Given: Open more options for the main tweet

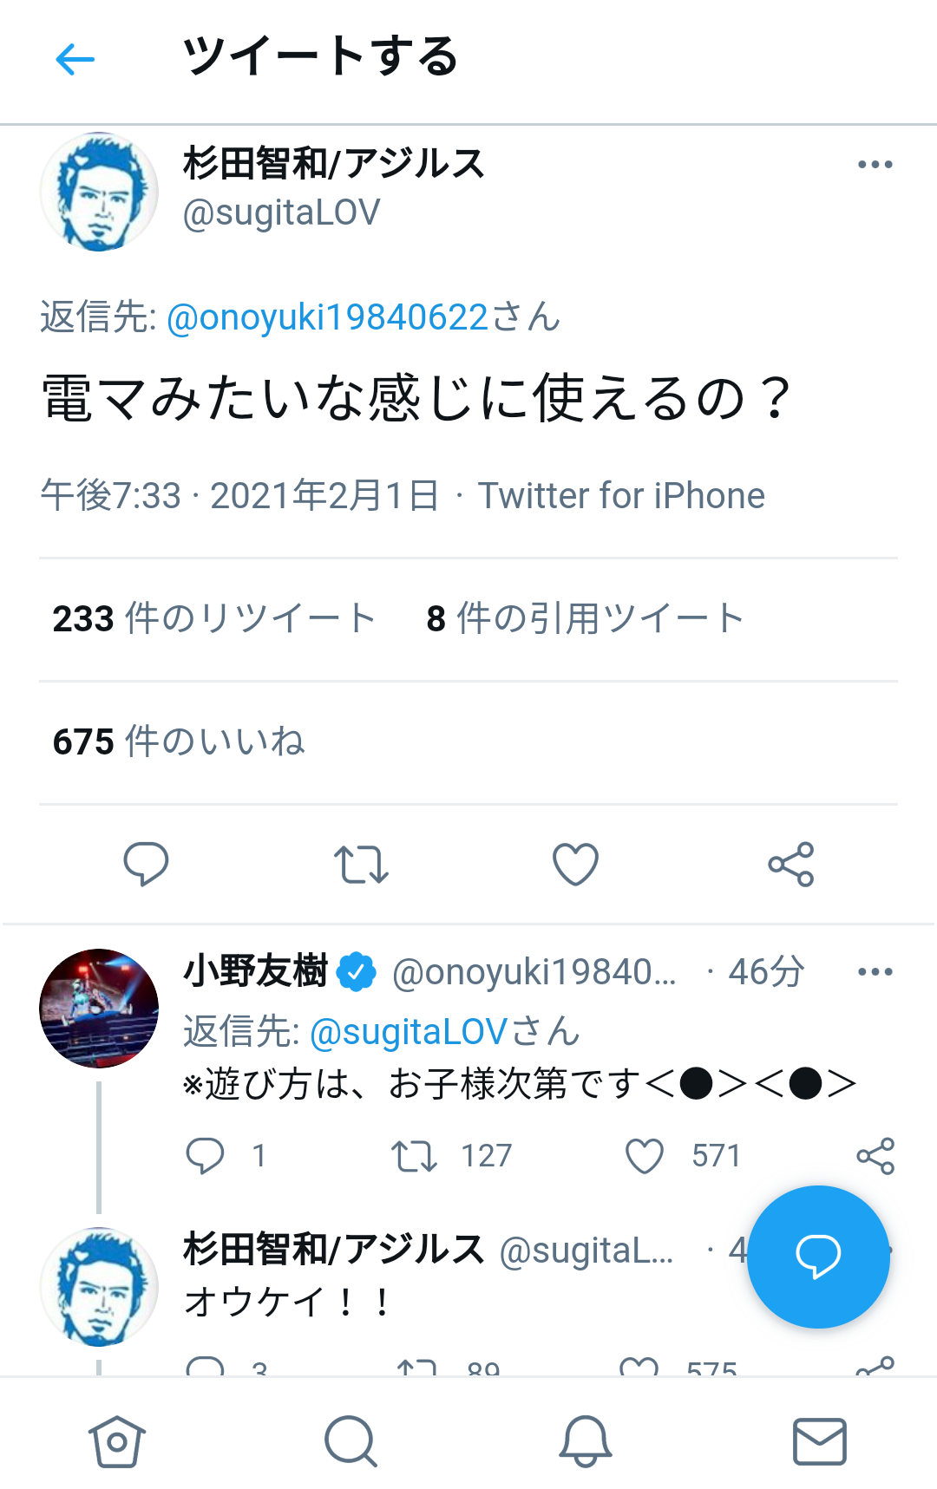Looking at the screenshot, I should point(875,165).
